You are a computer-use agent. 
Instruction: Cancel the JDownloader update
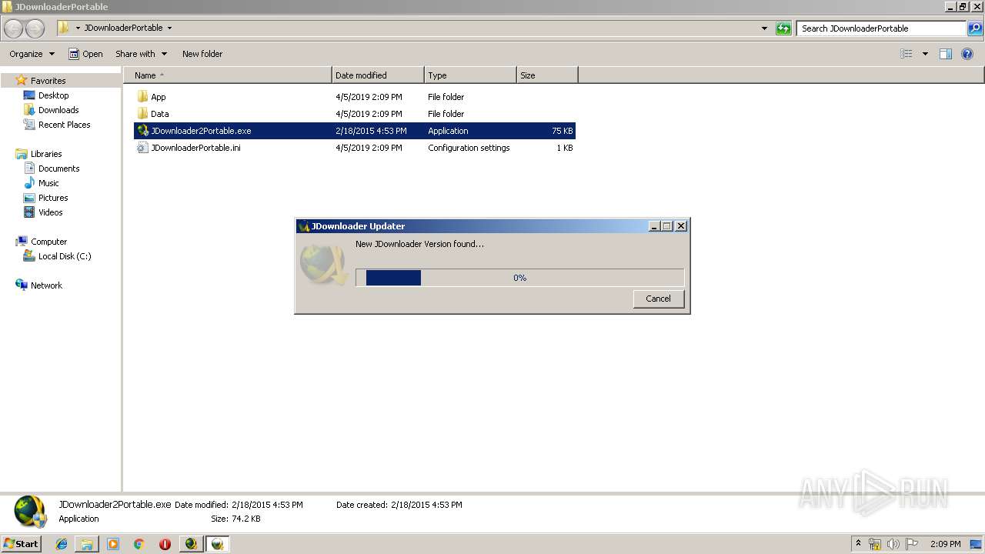tap(658, 299)
